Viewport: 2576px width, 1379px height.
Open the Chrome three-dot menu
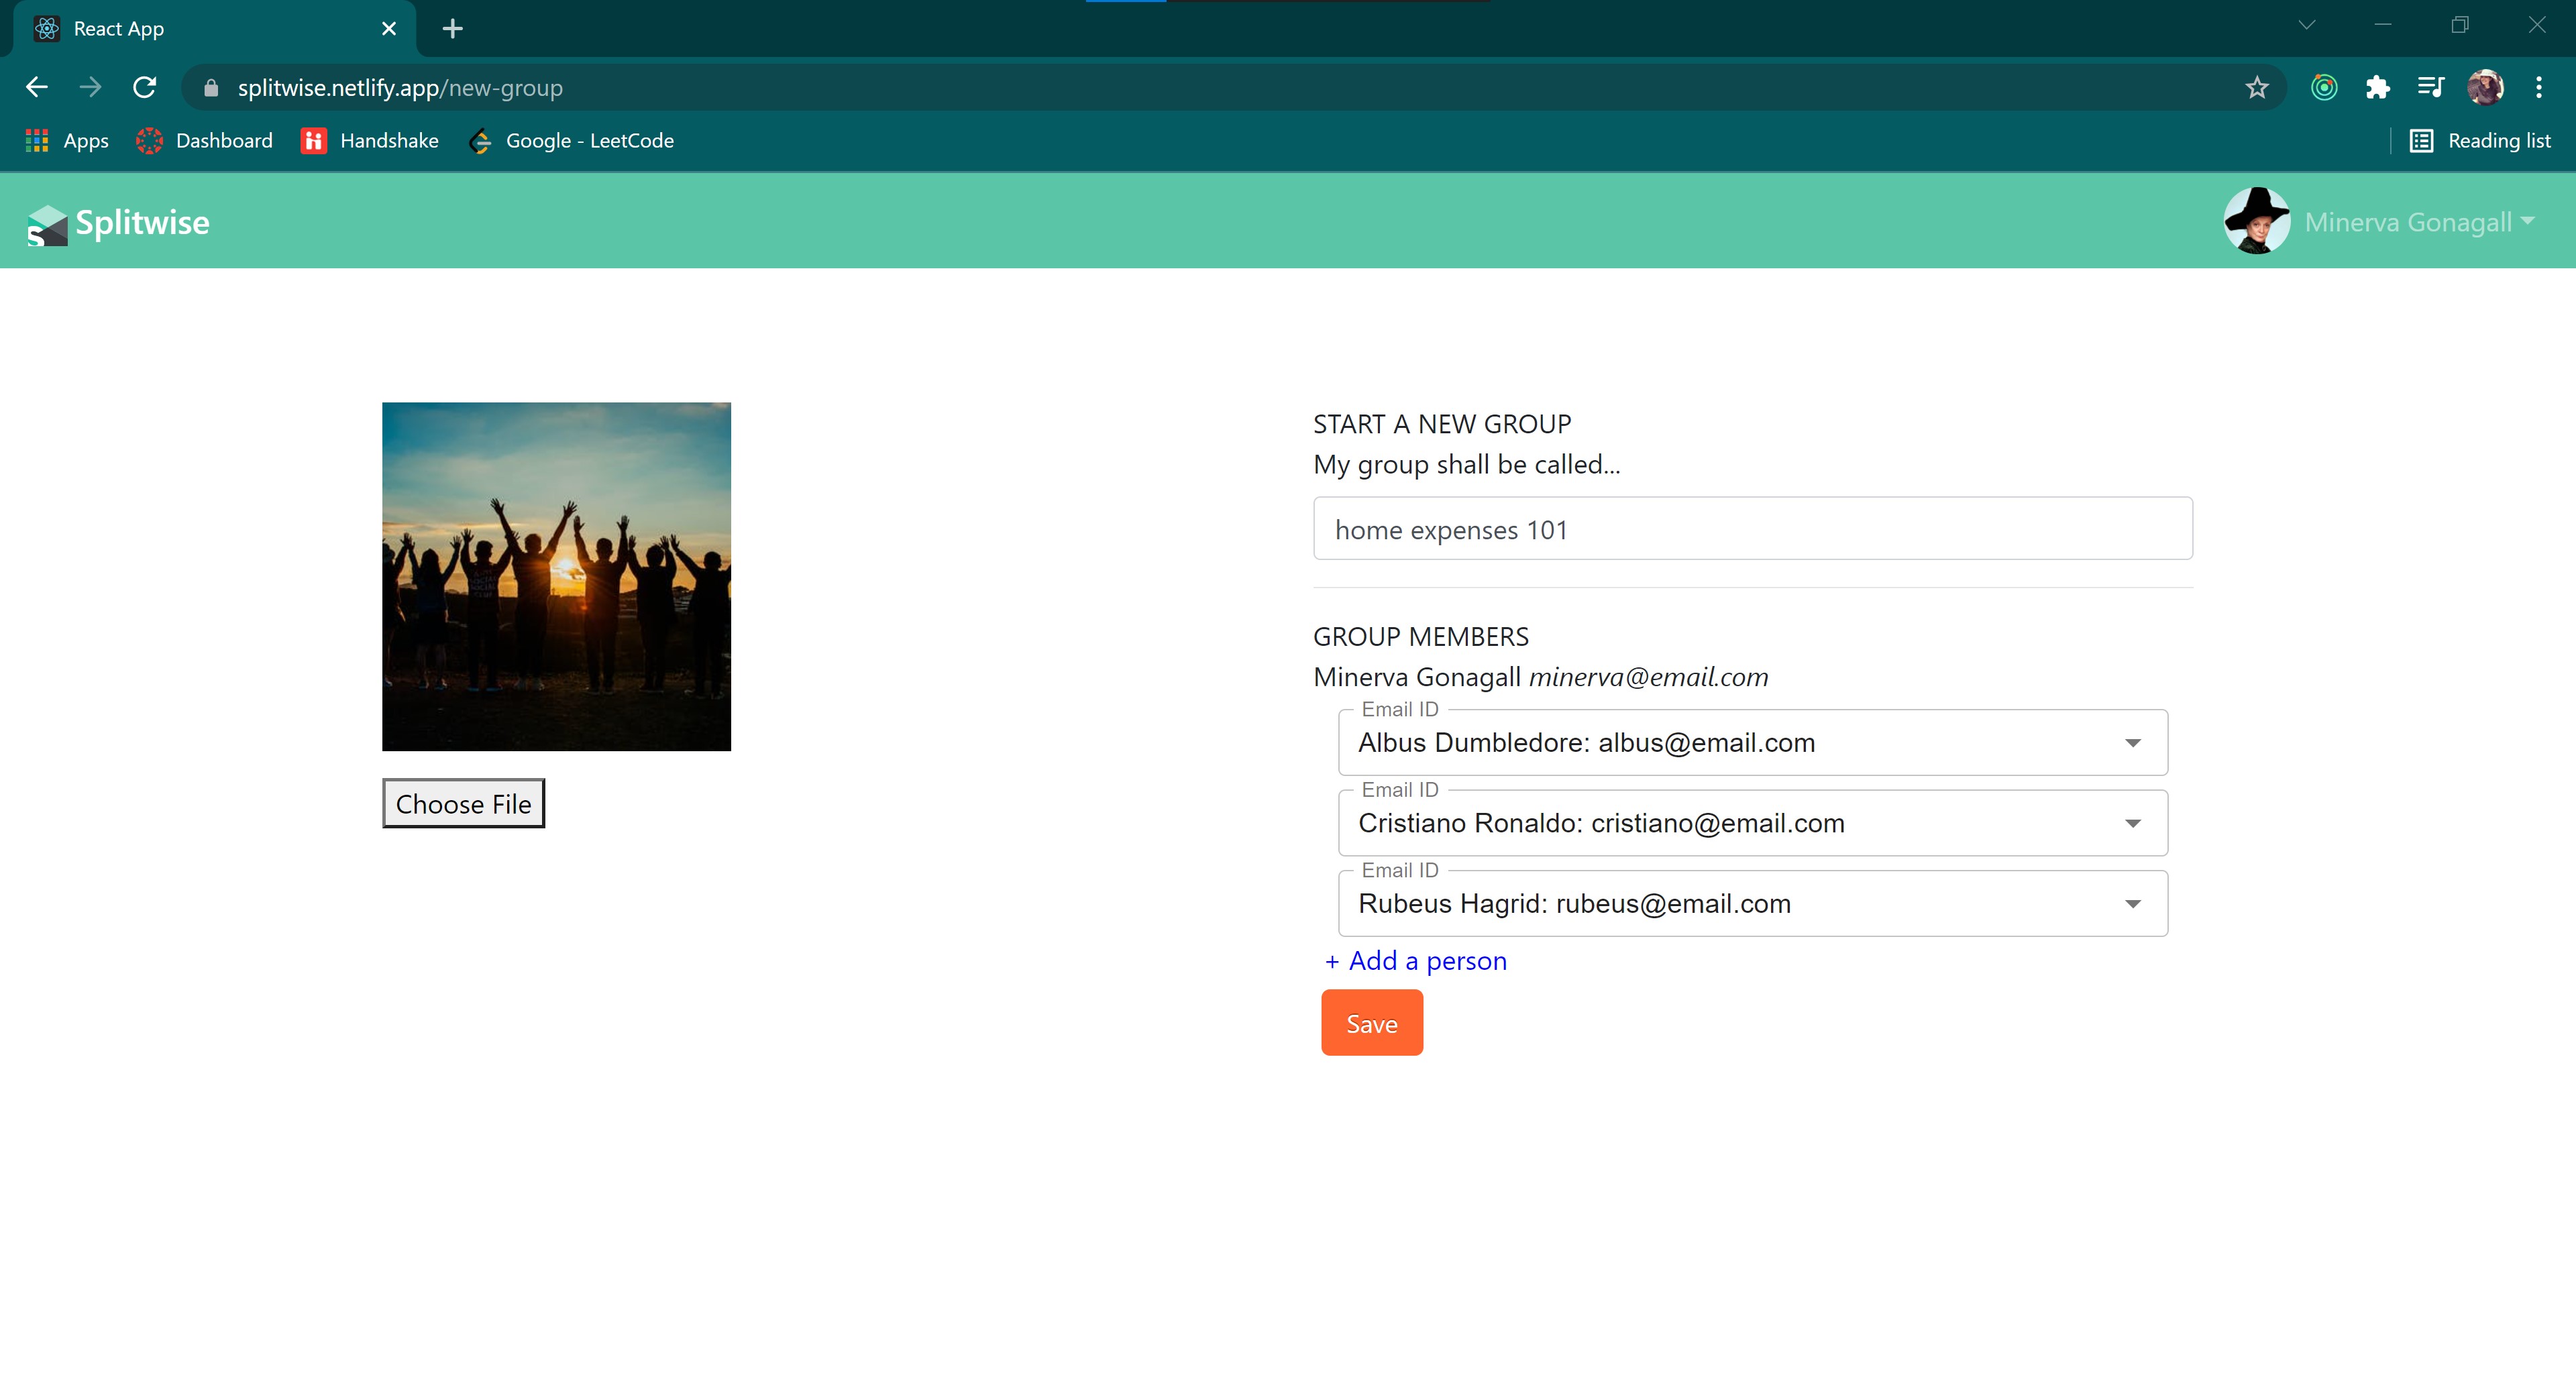2538,88
